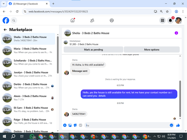Send a thumbs up like

click(x=178, y=125)
